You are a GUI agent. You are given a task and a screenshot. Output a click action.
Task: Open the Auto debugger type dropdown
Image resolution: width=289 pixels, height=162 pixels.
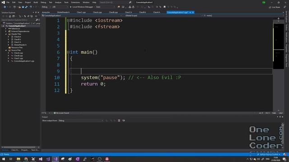105,7
